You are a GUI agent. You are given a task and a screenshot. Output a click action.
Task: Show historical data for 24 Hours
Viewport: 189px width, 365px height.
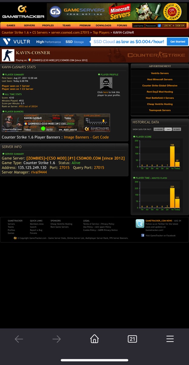click(x=158, y=129)
